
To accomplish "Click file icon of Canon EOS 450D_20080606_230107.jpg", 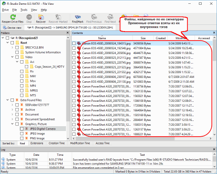I will click(x=79, y=77).
